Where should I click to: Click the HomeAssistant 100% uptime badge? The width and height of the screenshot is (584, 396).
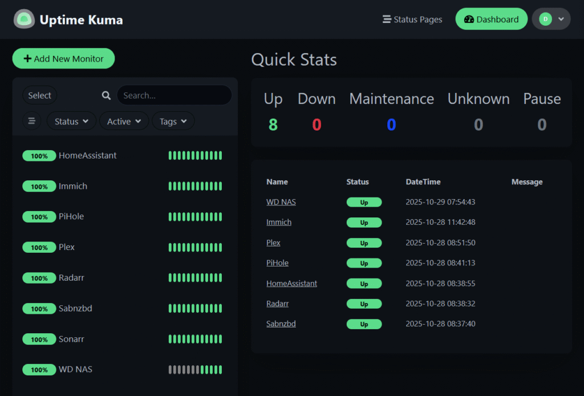click(x=39, y=156)
